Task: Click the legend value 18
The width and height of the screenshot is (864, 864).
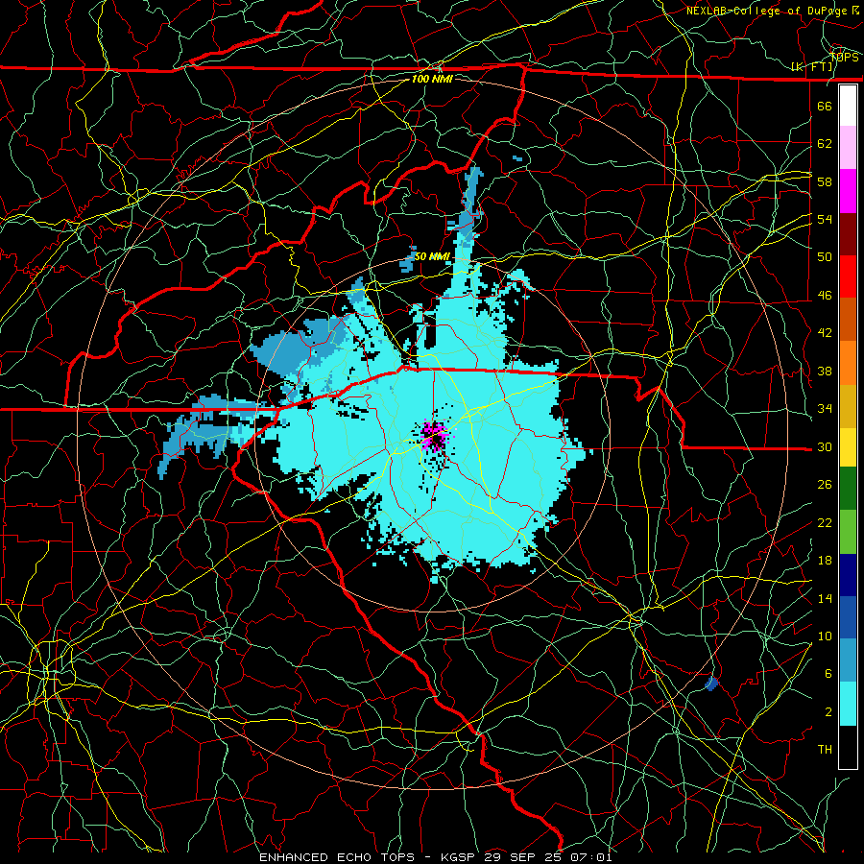Action: 825,561
